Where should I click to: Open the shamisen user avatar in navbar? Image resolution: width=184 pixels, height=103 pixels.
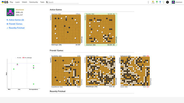tap(173, 2)
